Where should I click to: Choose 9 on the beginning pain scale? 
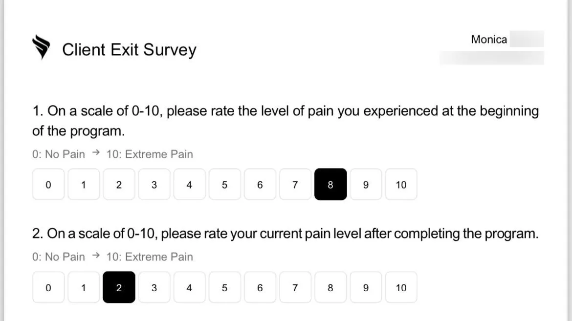pos(366,184)
